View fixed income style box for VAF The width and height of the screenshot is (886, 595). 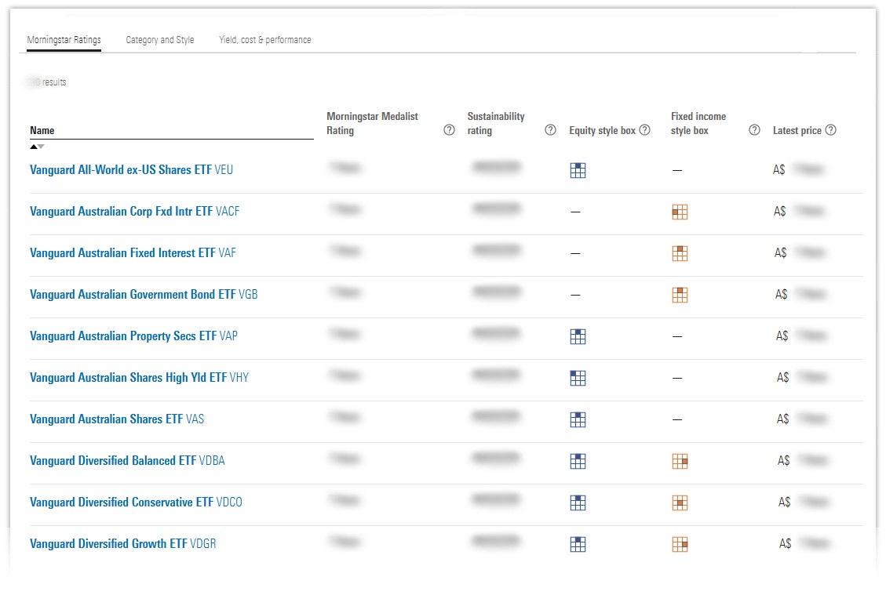click(x=680, y=253)
